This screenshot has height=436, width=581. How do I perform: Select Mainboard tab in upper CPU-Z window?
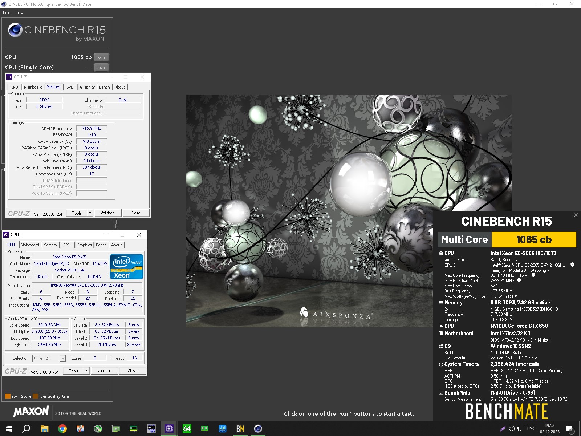[33, 87]
